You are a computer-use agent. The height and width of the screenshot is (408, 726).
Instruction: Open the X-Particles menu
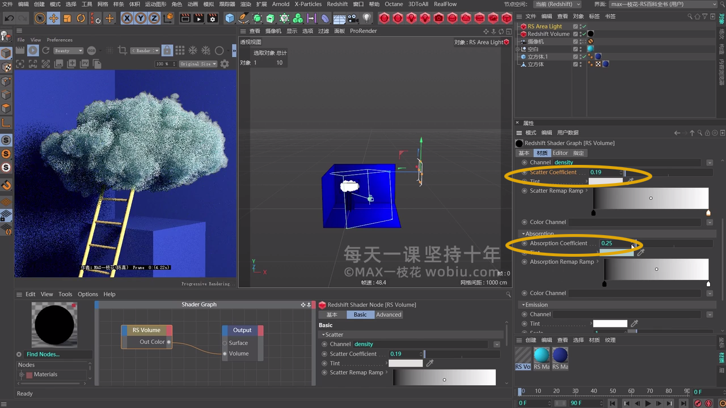click(x=308, y=4)
